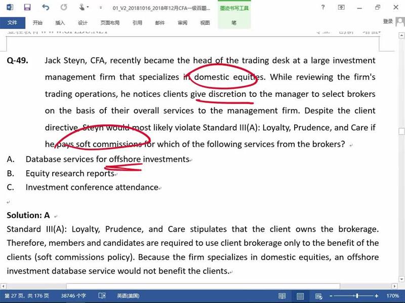The image size is (405, 303).
Task: Click the Word application icon
Action: [x=10, y=7]
